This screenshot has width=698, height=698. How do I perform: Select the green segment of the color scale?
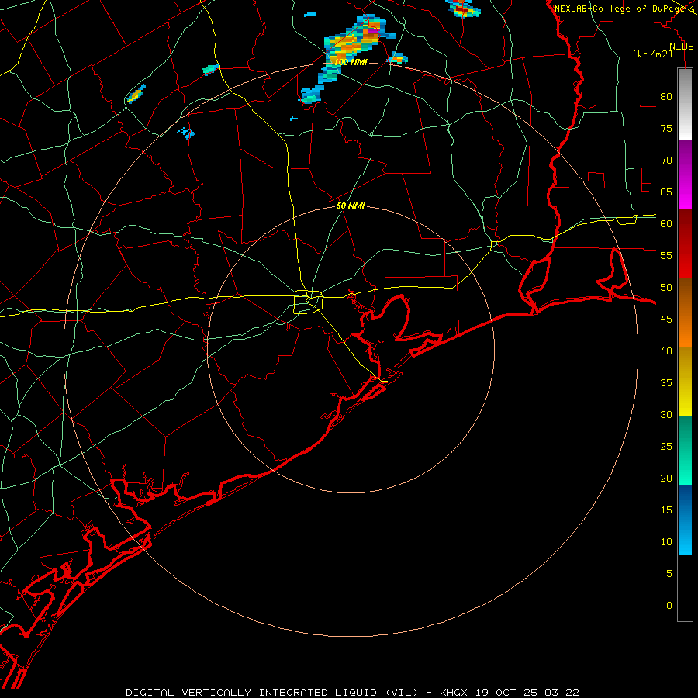(685, 451)
